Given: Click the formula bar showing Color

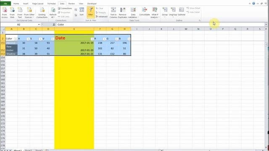Looking at the screenshot, I should [x=161, y=25].
